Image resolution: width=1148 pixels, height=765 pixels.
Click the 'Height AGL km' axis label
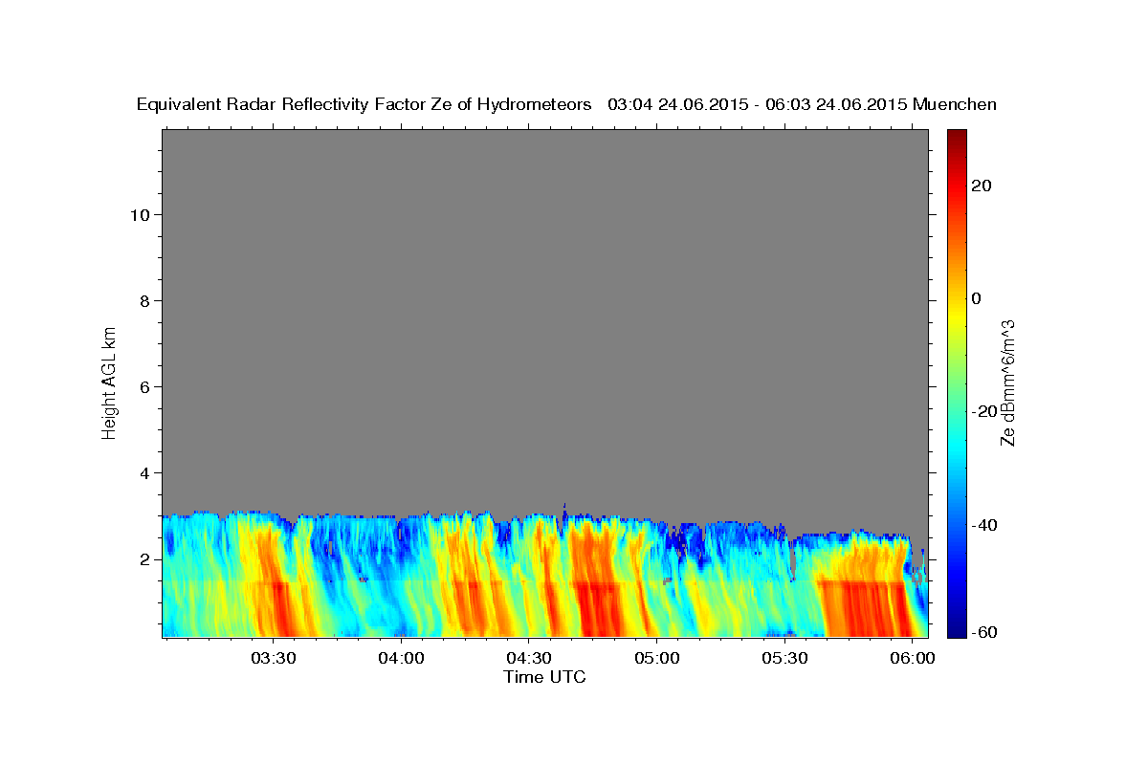coord(110,382)
